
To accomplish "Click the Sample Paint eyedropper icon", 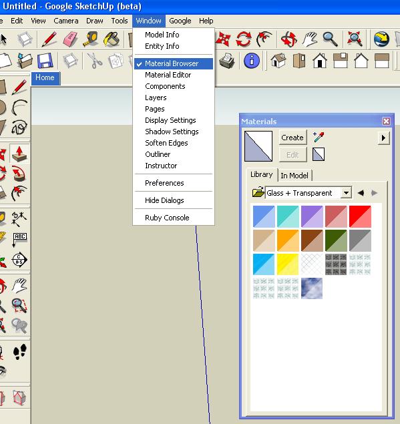I will [x=319, y=137].
